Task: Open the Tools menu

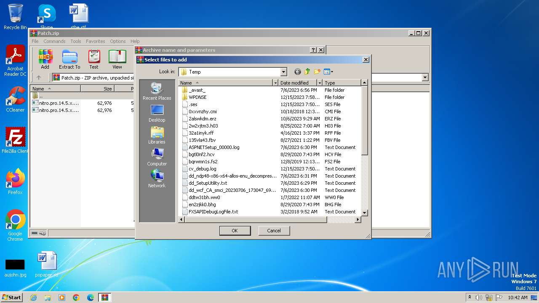Action: click(76, 41)
